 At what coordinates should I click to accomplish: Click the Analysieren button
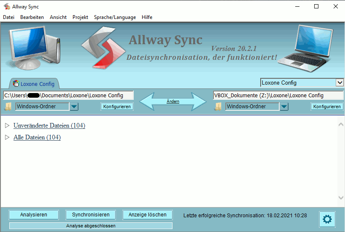34,215
